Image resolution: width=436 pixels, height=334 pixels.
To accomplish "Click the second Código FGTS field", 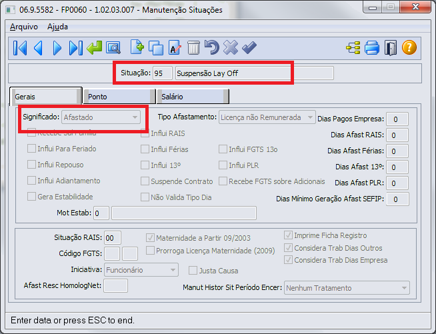I will click(x=130, y=253).
